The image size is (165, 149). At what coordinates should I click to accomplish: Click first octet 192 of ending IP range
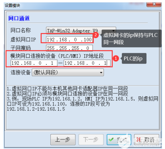click(x=68, y=63)
